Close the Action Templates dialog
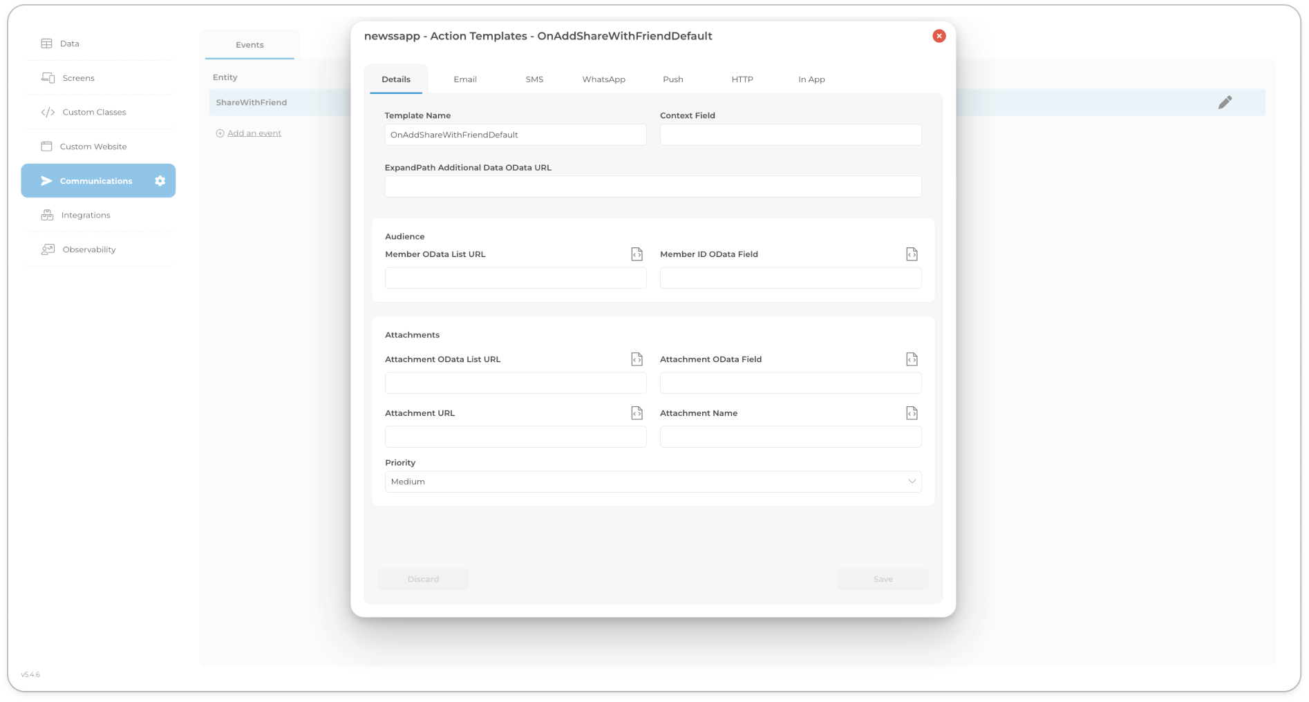 tap(939, 36)
